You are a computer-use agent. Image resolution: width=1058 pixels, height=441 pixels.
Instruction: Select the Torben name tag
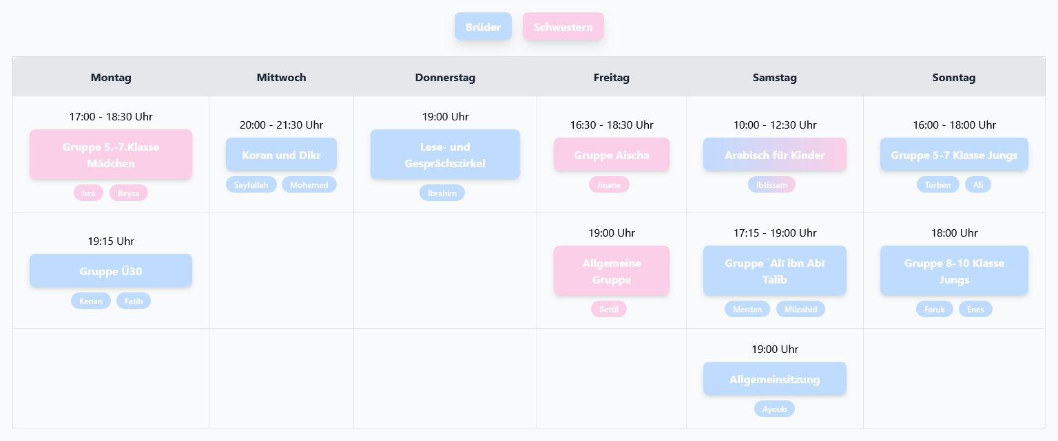[x=937, y=184]
